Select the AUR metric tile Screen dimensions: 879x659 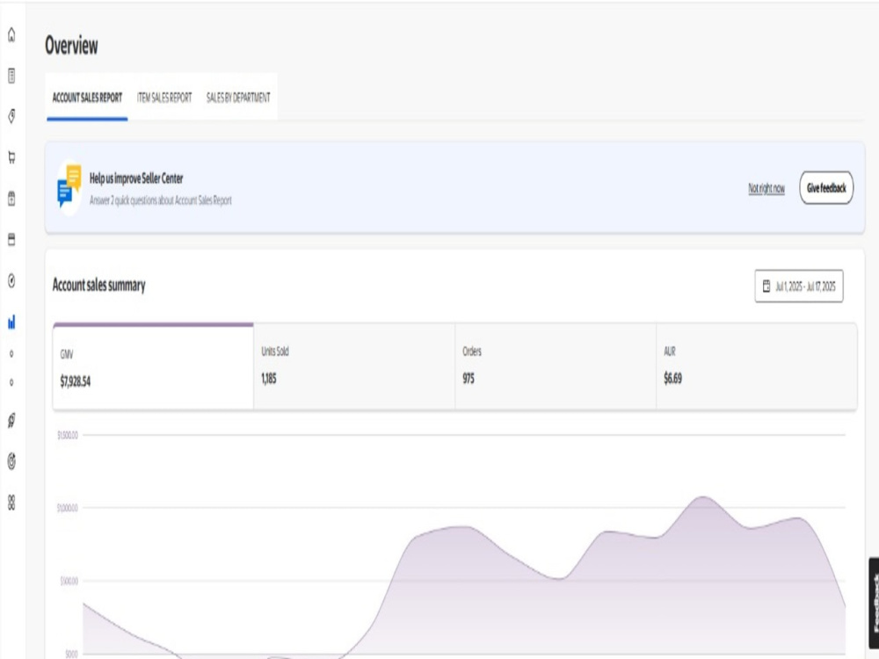(x=756, y=366)
